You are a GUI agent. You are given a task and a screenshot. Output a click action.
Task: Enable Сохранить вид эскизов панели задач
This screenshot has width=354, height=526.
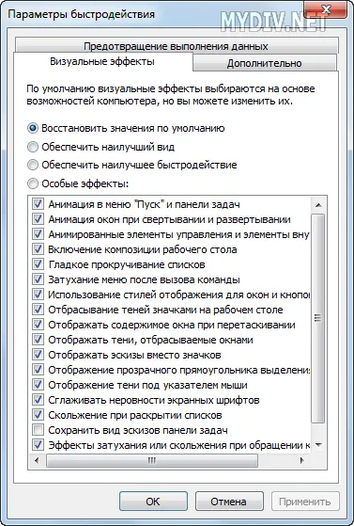[38, 430]
